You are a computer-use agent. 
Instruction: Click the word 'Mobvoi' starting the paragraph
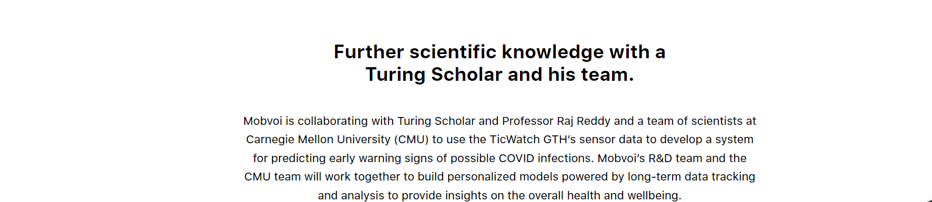(263, 121)
